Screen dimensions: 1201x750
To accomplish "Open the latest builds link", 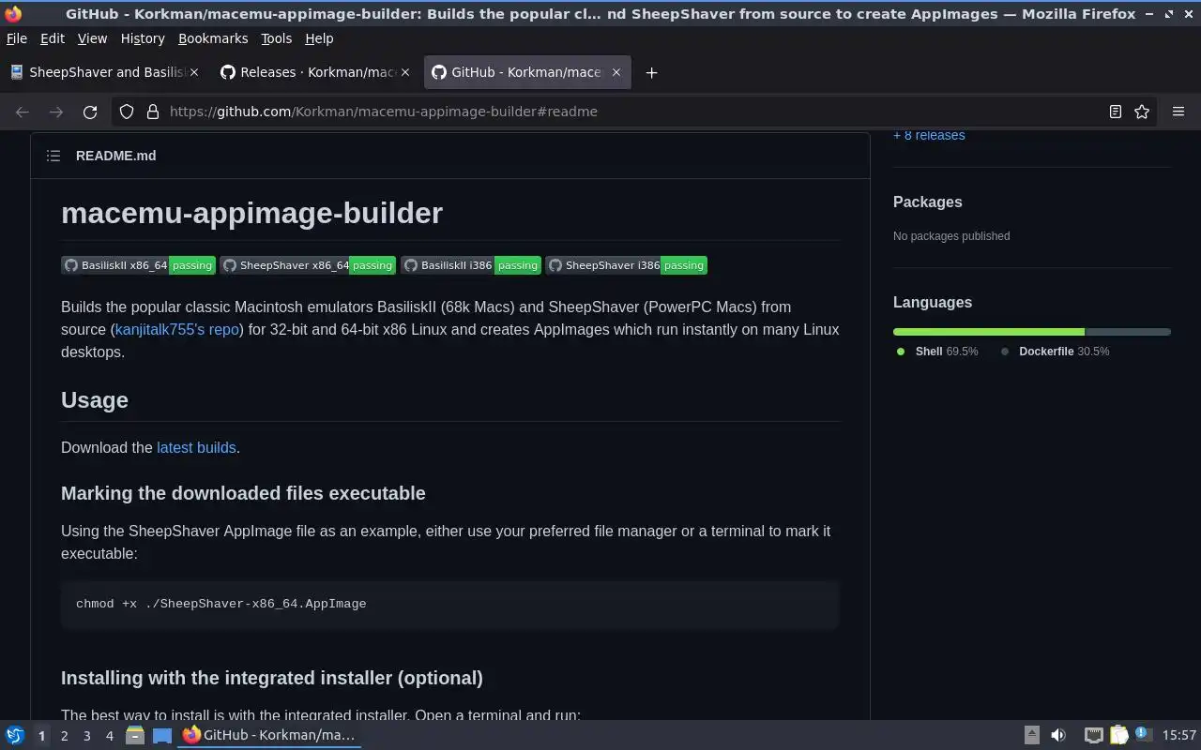I will click(x=196, y=447).
